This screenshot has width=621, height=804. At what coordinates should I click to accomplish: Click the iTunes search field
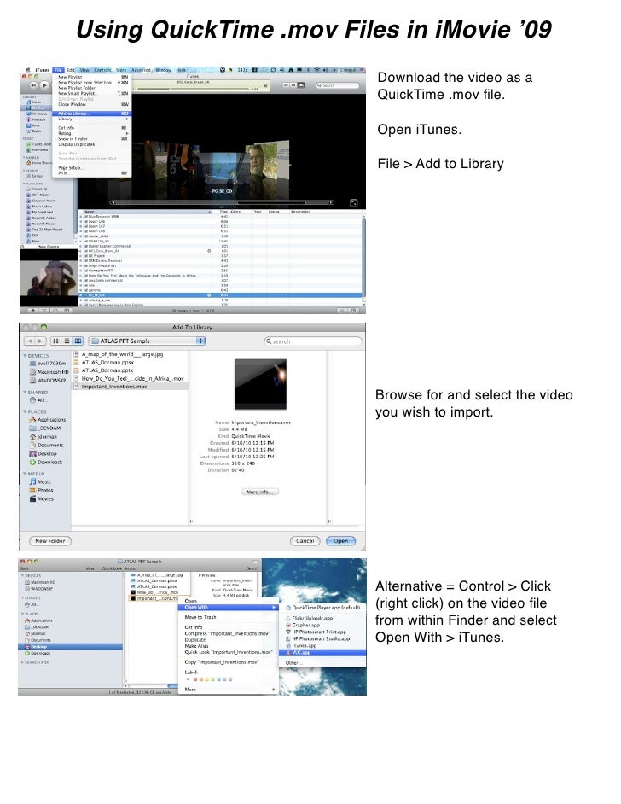coord(337,85)
